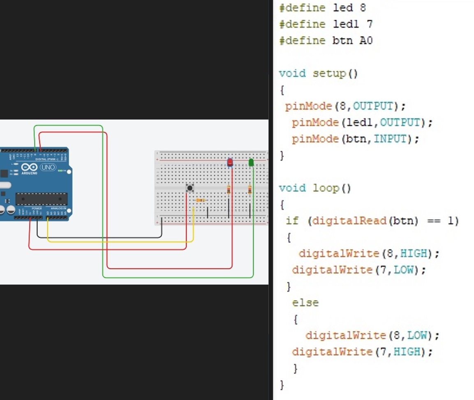The height and width of the screenshot is (400, 474).
Task: Click the 'else' keyword in code
Action: tap(305, 303)
